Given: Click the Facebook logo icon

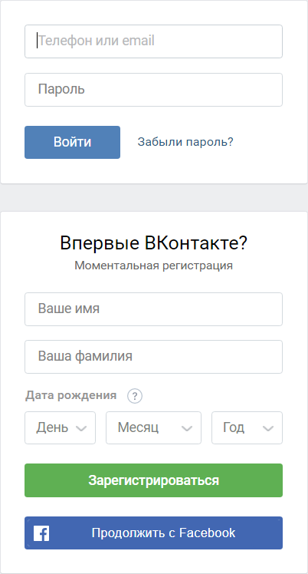Looking at the screenshot, I should point(41,533).
